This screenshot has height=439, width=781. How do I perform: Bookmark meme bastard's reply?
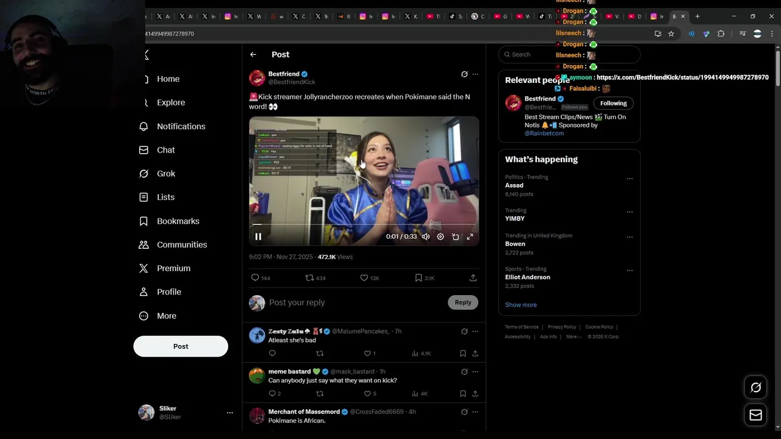pyautogui.click(x=463, y=394)
